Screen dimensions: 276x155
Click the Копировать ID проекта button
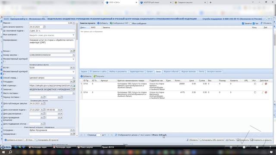[47, 140]
